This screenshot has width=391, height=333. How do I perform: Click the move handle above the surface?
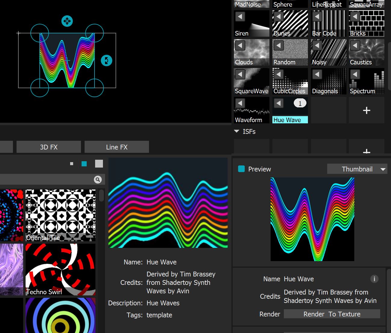click(67, 21)
